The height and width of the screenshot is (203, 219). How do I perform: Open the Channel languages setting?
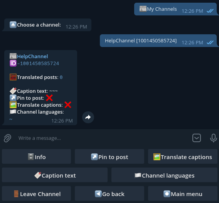coord(164,175)
